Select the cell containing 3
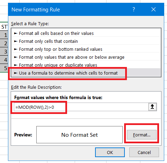This screenshot has width=167, height=163. pos(4,51)
